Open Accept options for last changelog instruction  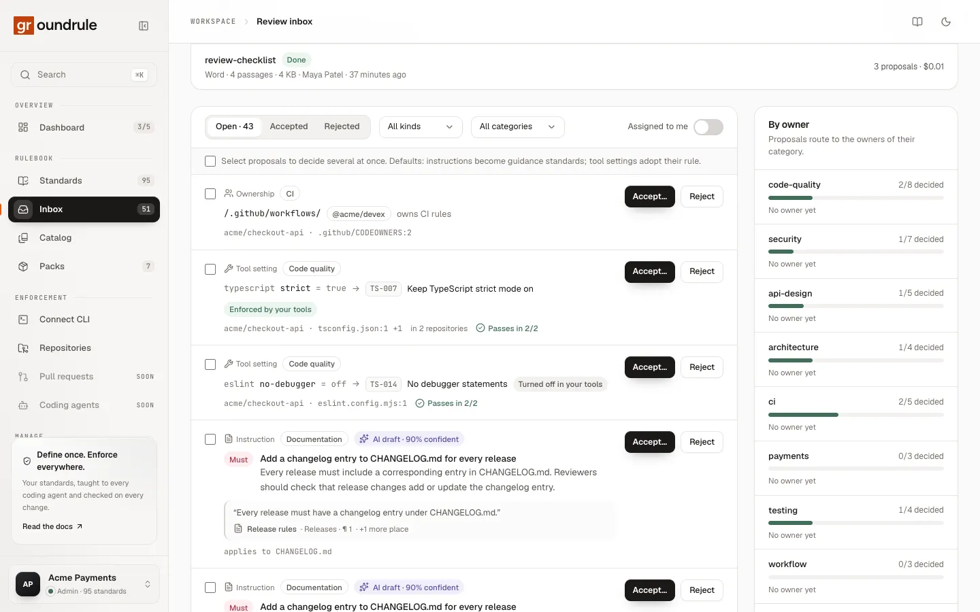pos(650,590)
